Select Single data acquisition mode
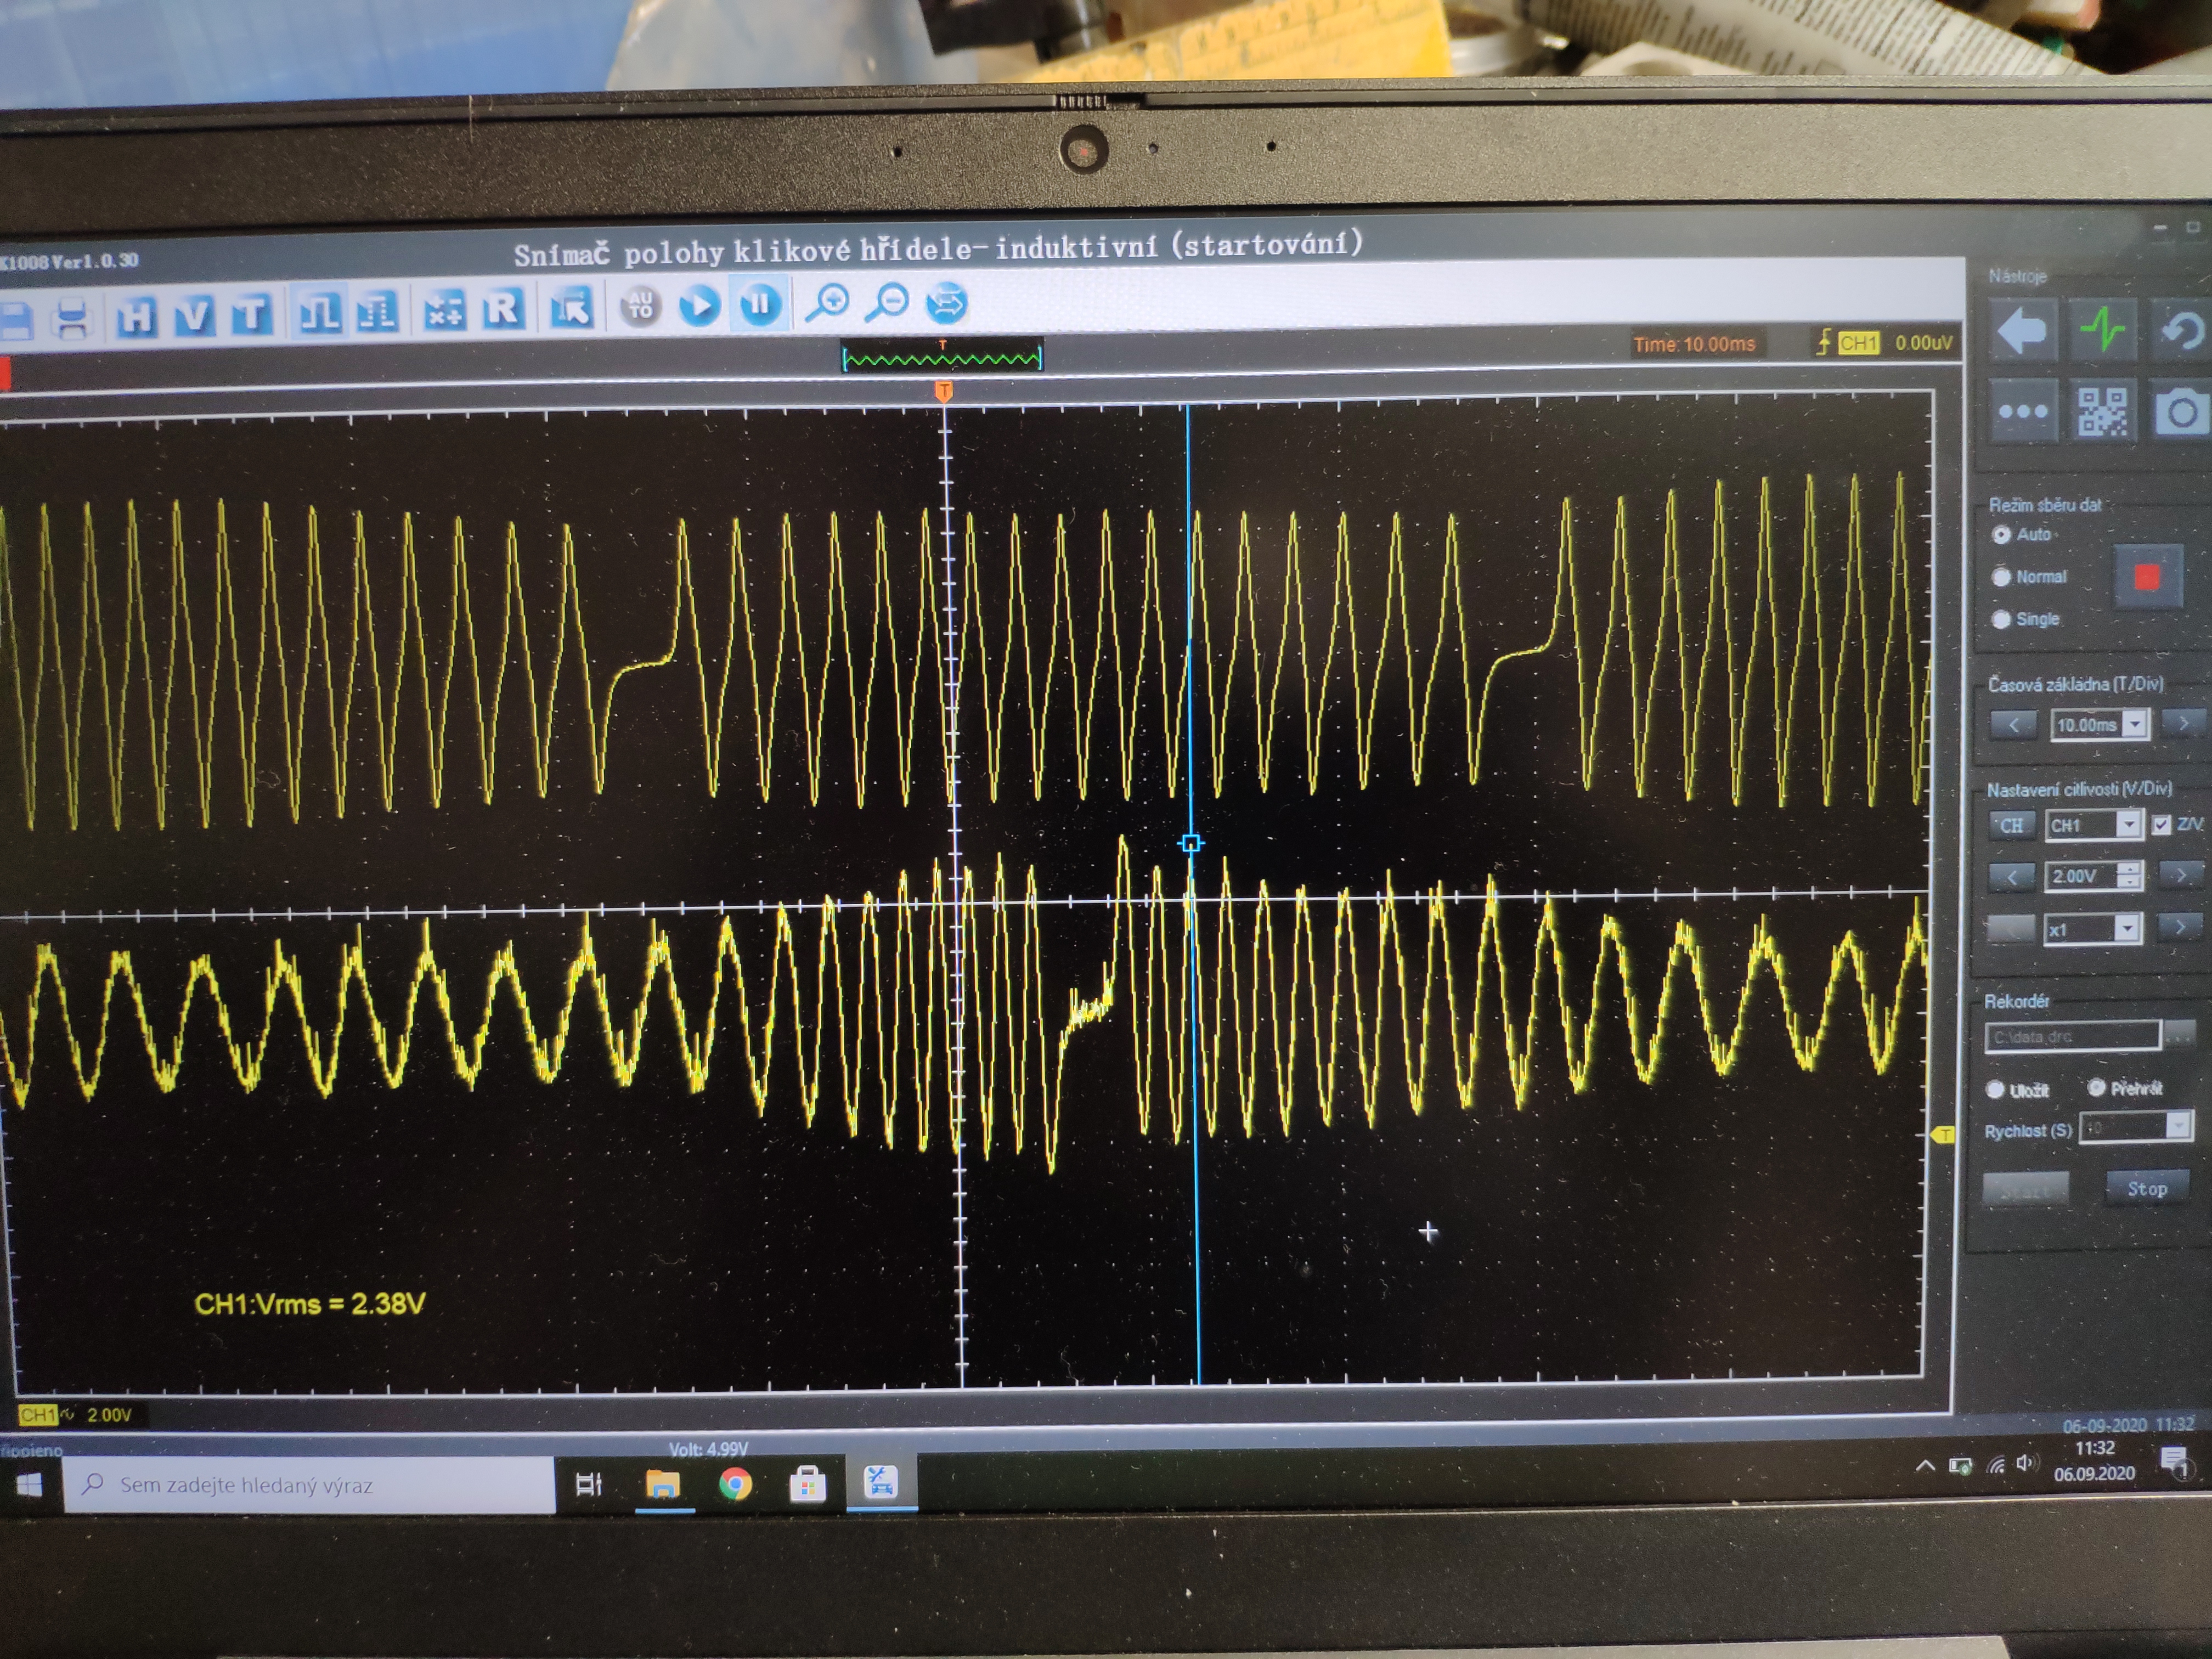The image size is (2212, 1659). [2001, 619]
